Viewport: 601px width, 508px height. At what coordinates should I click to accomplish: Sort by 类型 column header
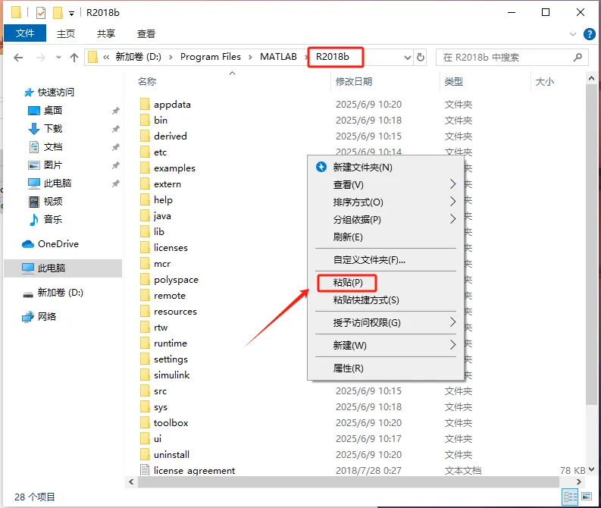[x=454, y=82]
